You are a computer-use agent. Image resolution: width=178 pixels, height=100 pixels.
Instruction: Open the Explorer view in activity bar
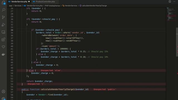coord(3,2)
